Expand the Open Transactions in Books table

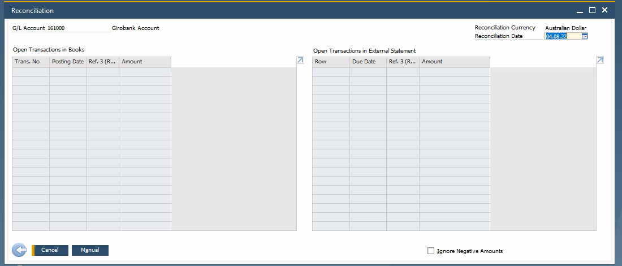point(300,60)
